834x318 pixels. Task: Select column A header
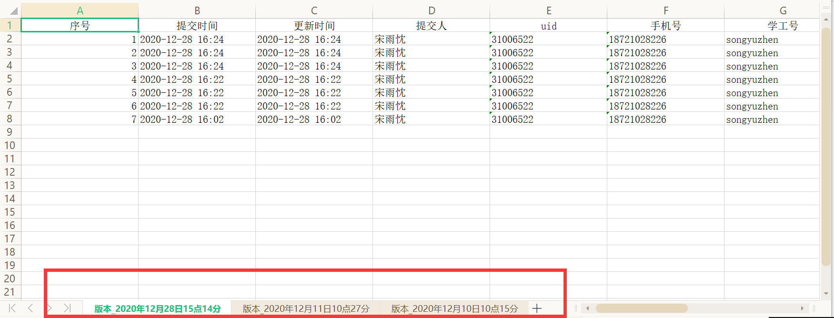click(x=80, y=10)
